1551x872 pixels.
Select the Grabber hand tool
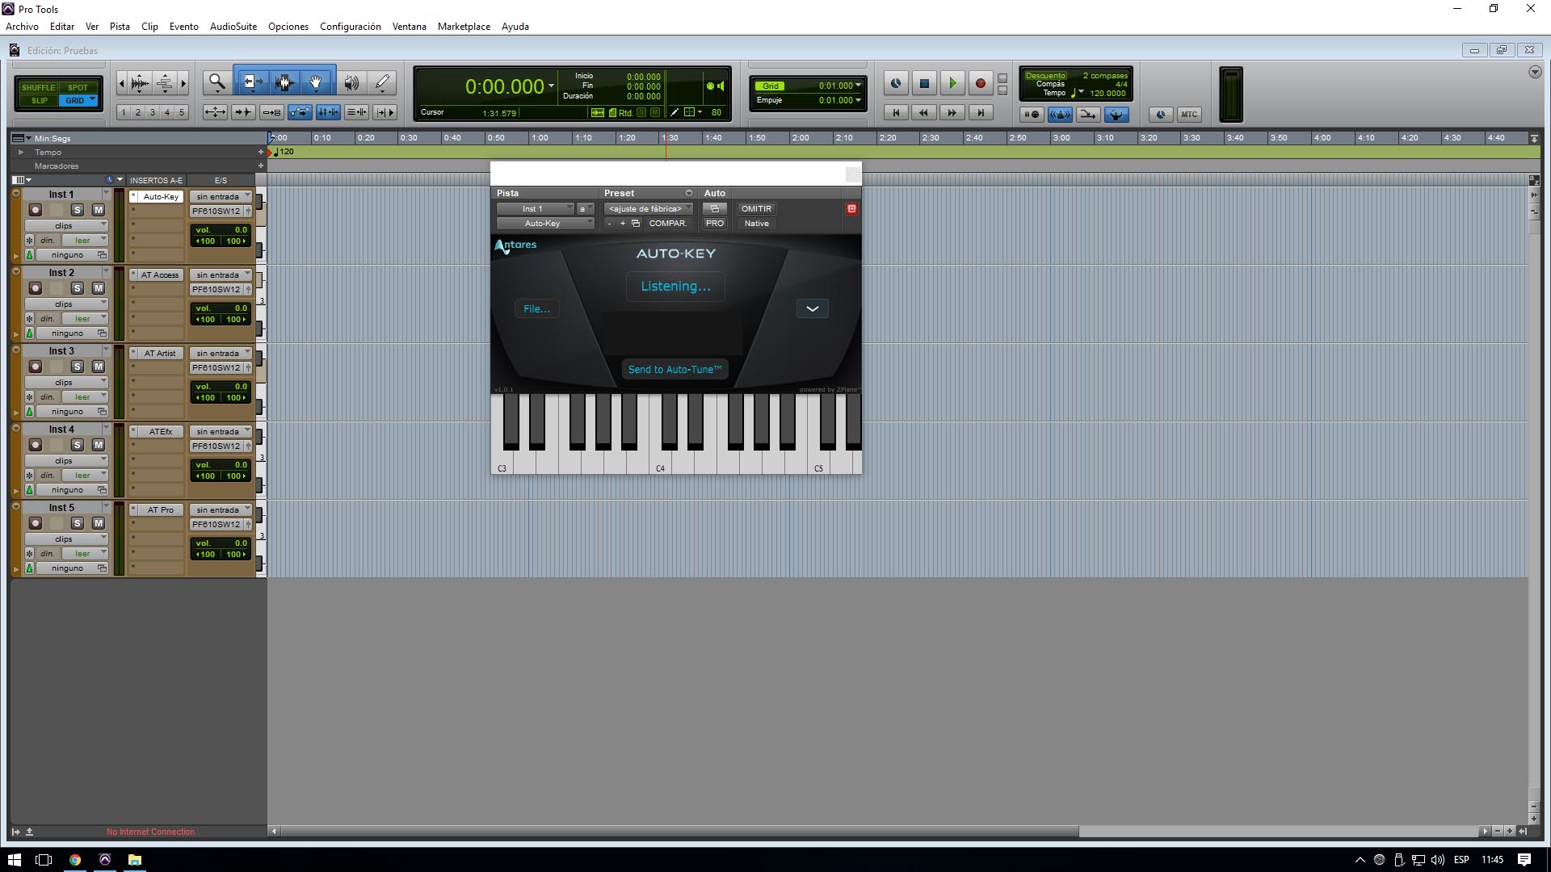click(316, 82)
